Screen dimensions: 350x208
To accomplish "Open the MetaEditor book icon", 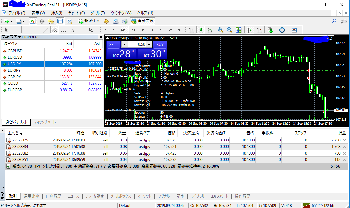I will [106, 21].
